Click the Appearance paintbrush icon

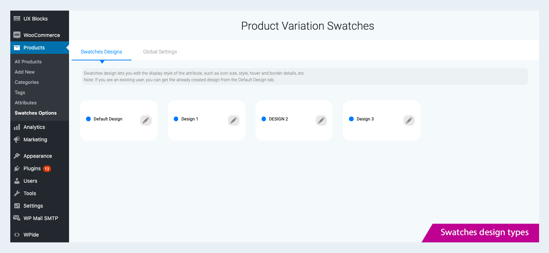pos(17,156)
